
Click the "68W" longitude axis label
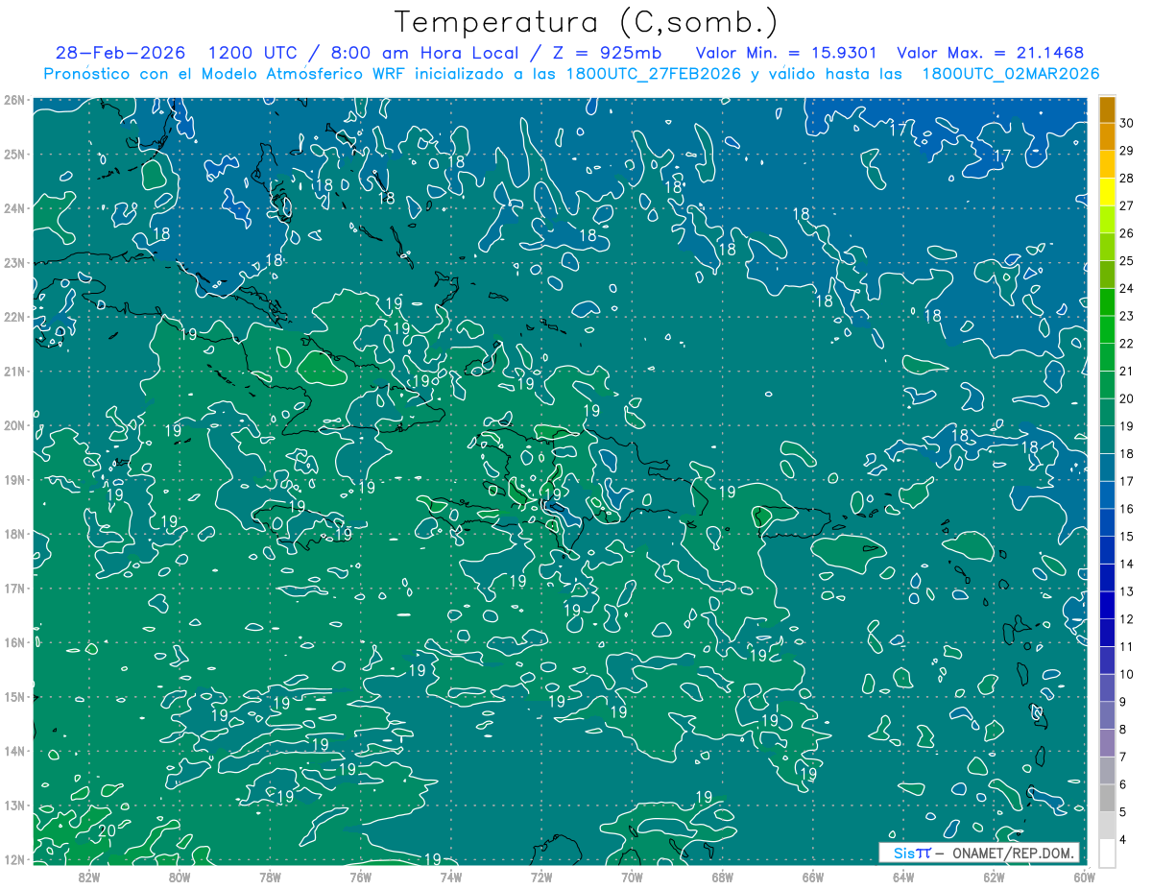722,877
